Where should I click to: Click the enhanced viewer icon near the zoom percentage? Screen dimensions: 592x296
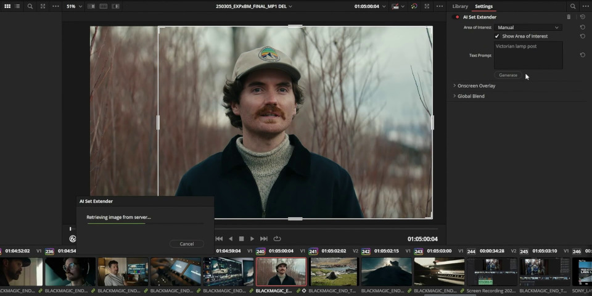click(x=43, y=6)
